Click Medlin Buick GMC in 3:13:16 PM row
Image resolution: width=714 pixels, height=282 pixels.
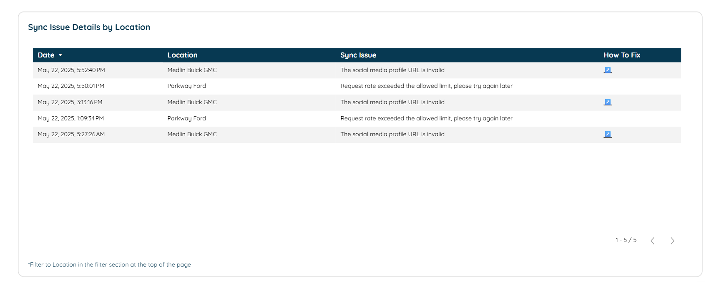tap(192, 102)
